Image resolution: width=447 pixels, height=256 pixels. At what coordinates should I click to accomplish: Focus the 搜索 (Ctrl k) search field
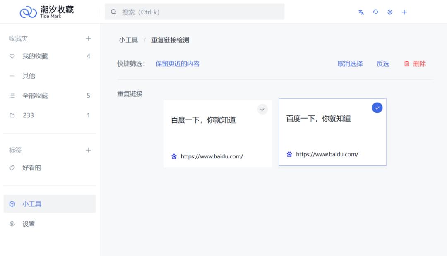[x=195, y=12]
